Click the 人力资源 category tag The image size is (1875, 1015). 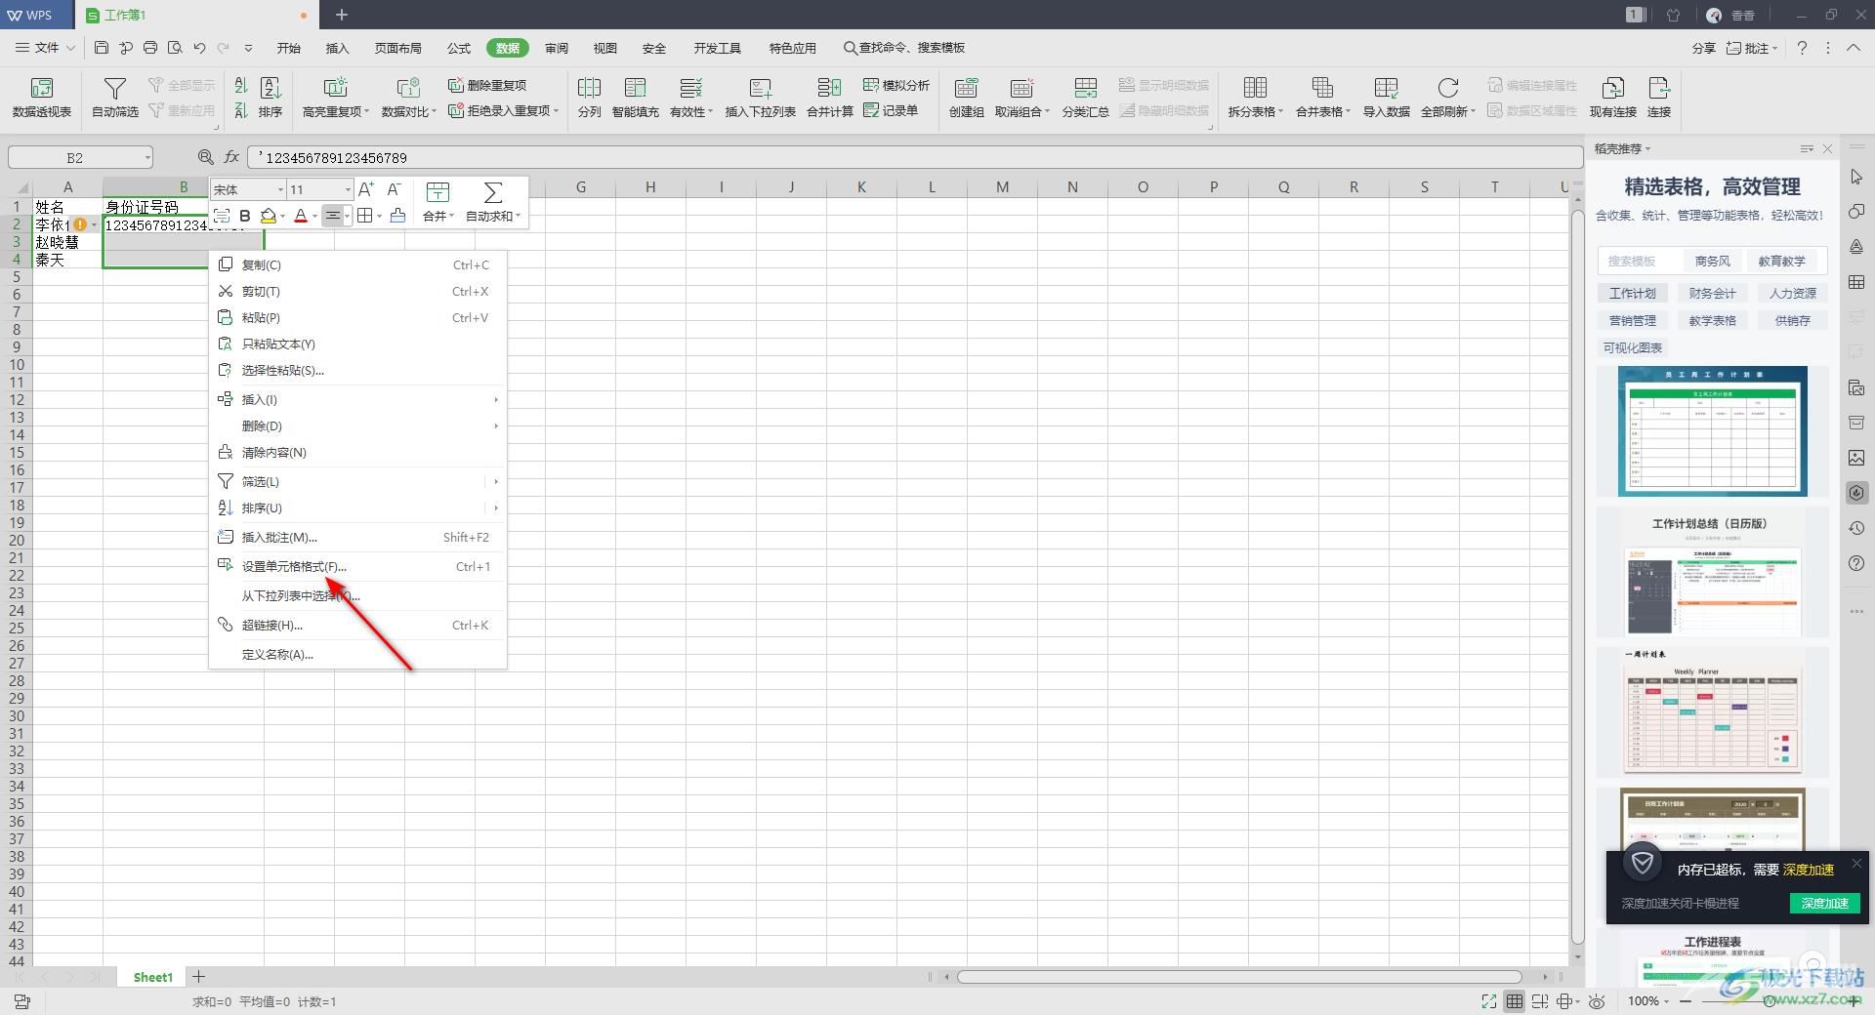(x=1792, y=293)
